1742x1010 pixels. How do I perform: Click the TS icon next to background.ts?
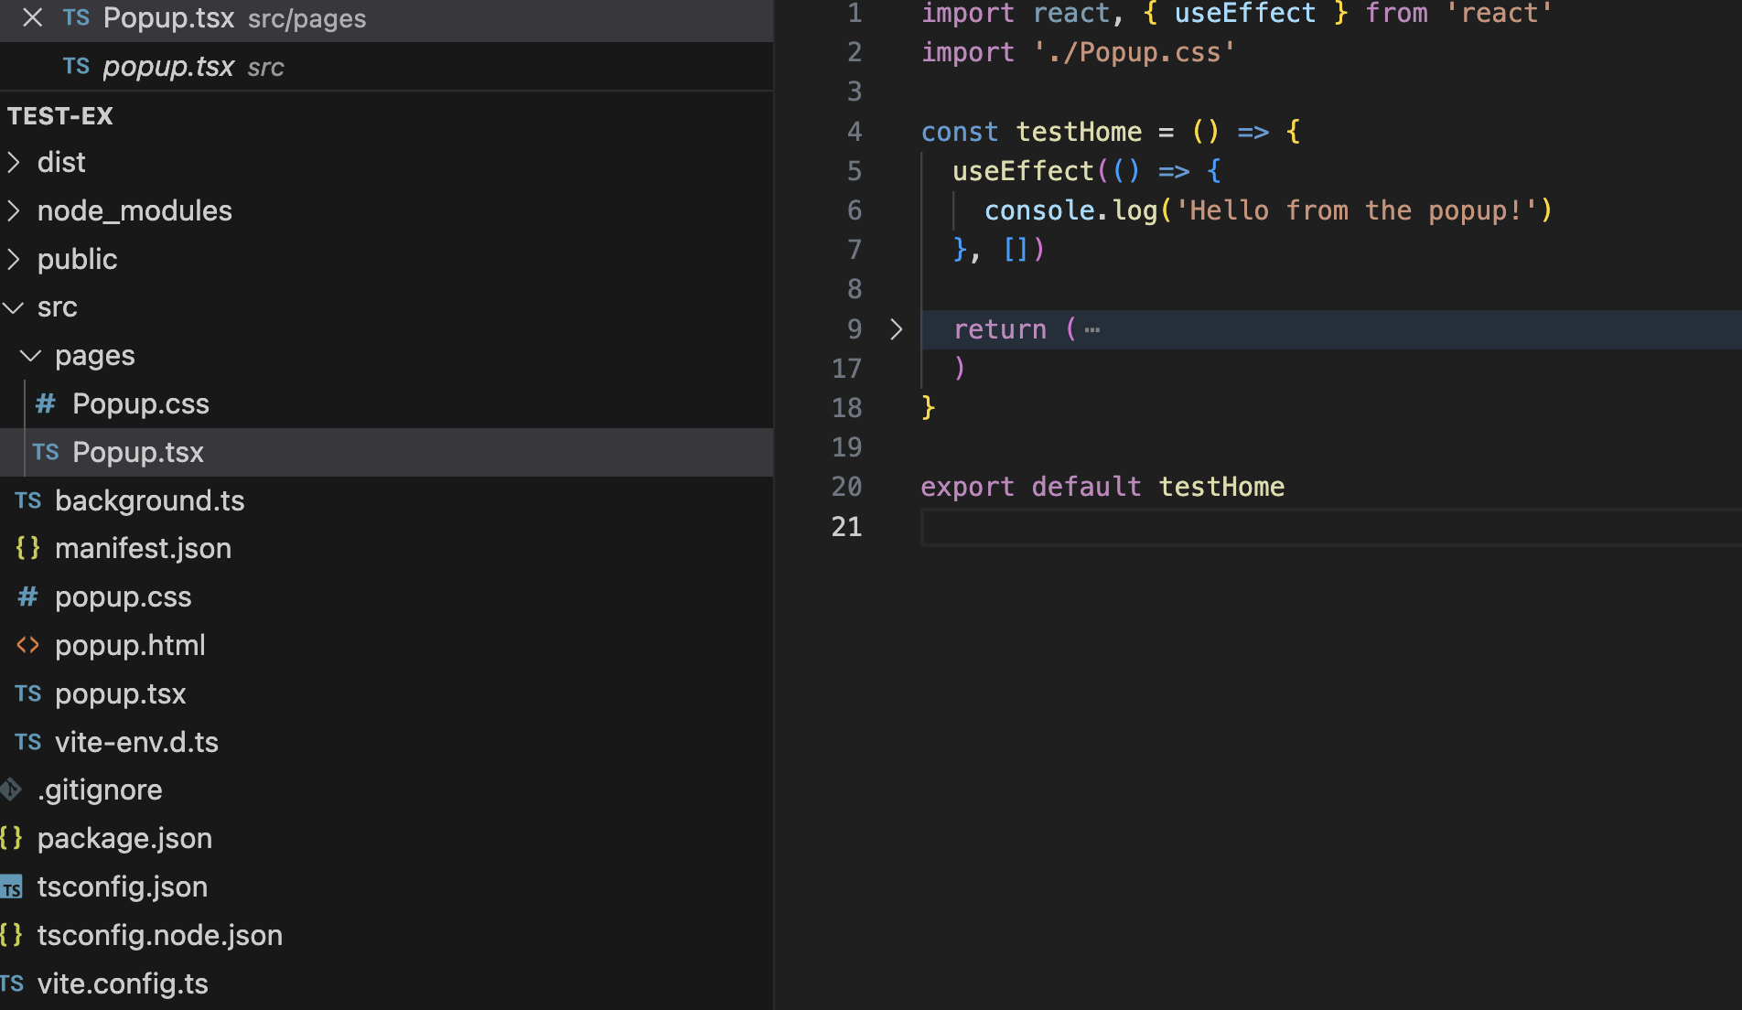pos(27,500)
